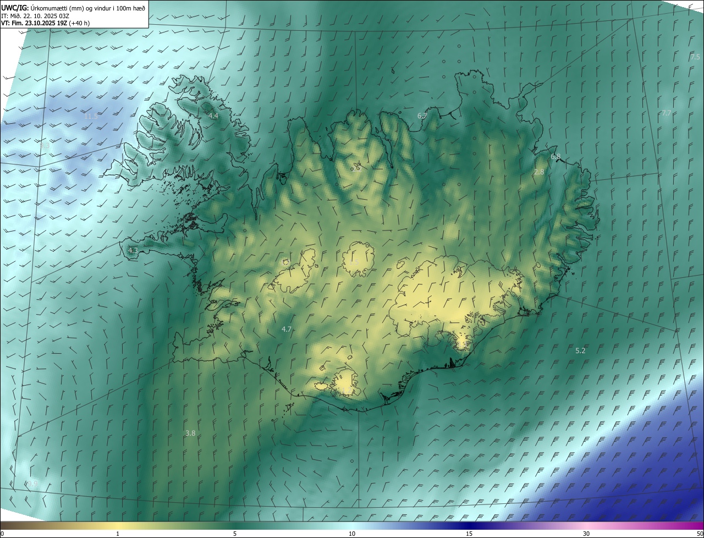Click the 6.8 value on the east coast
This screenshot has width=704, height=538.
(x=555, y=157)
